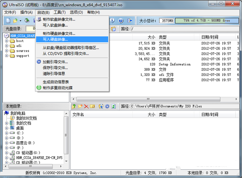Click the help question mark icon
Viewport: 242px width, 178px height.
click(x=121, y=21)
